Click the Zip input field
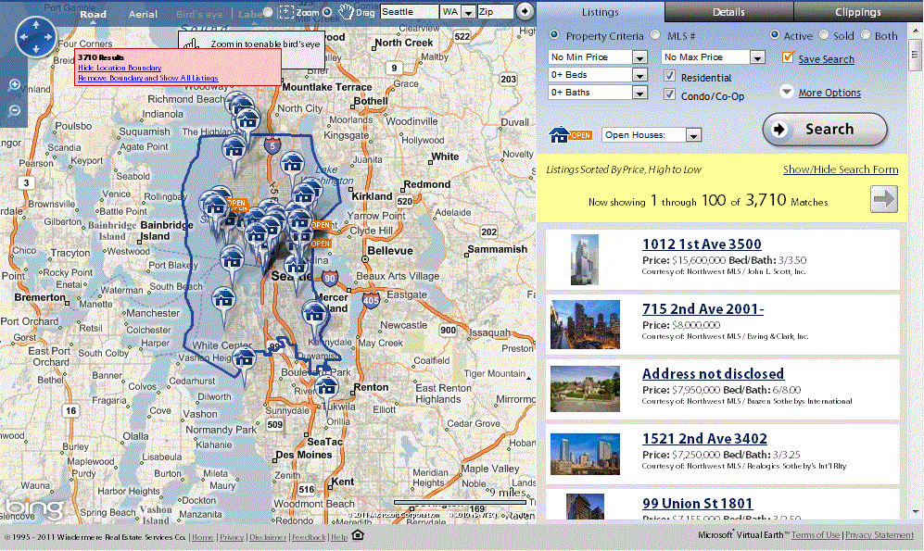 pyautogui.click(x=495, y=12)
